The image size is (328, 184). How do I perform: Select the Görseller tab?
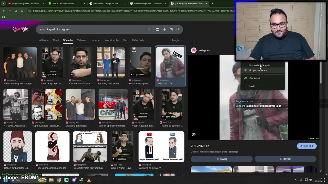tap(68, 40)
